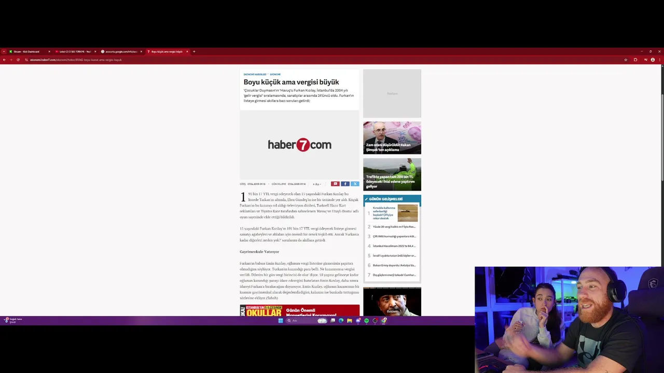Open story 7 Dış güçlere enerji tokadı

pyautogui.click(x=392, y=275)
